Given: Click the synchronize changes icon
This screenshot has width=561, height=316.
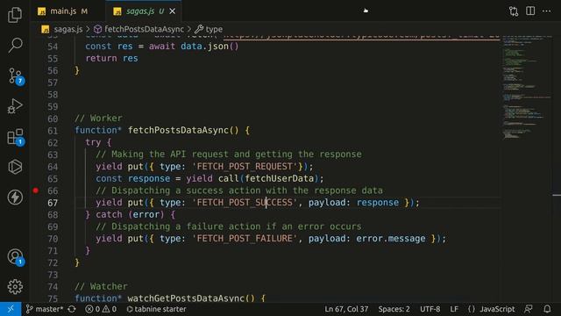Looking at the screenshot, I should (x=72, y=309).
